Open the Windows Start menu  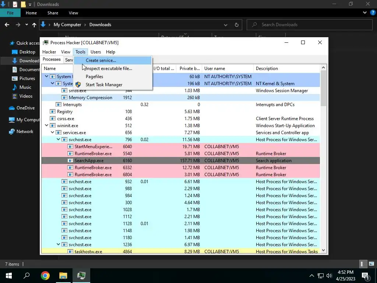point(9,276)
